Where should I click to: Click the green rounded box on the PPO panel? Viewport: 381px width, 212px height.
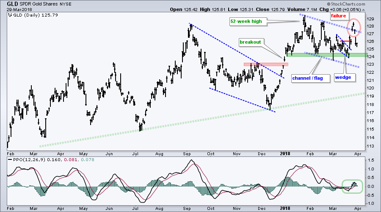(x=352, y=187)
